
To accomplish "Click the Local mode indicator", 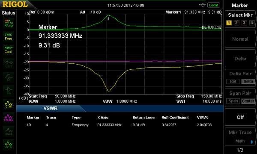I will (x=214, y=5).
